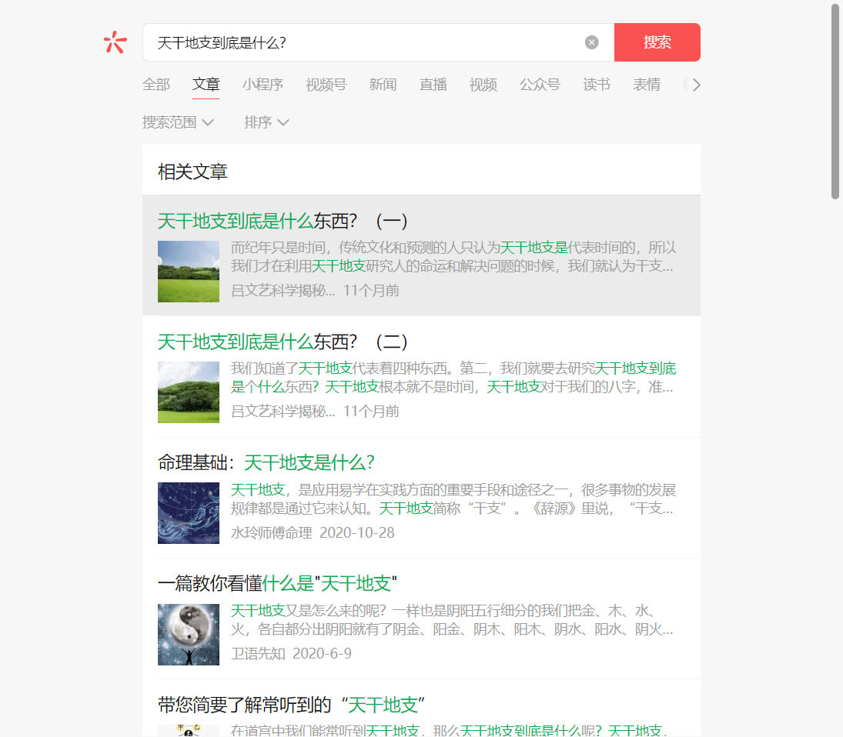Click the red WeChat Search logo icon
The height and width of the screenshot is (737, 843).
[x=115, y=42]
